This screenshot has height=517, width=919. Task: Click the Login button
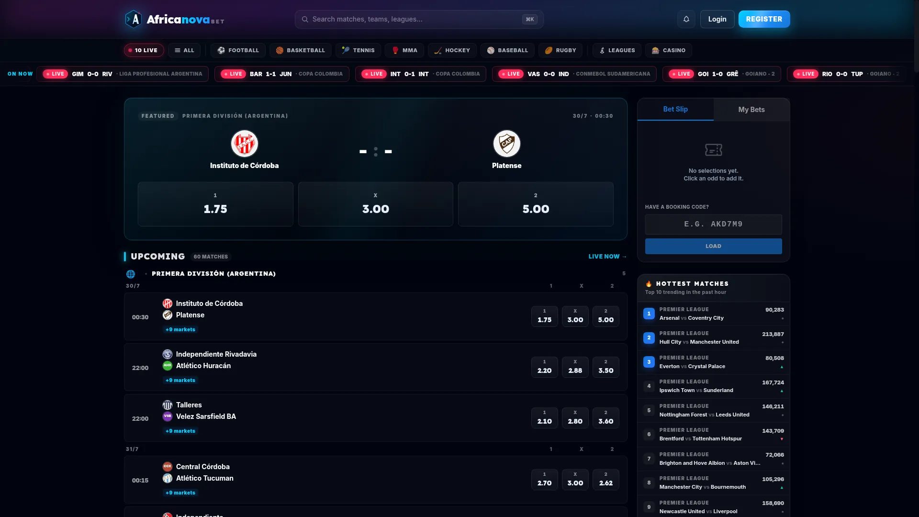pyautogui.click(x=717, y=19)
